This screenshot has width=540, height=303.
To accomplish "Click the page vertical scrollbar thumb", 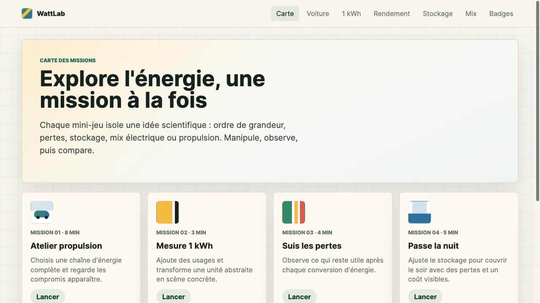I will 537,101.
